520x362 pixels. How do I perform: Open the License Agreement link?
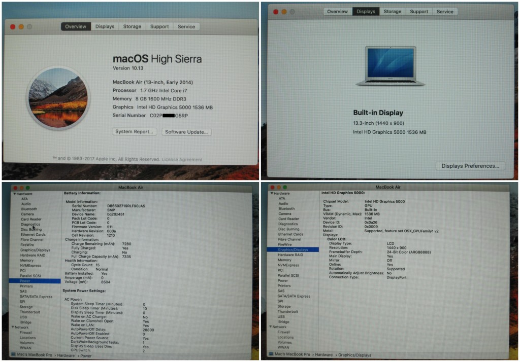(181, 159)
